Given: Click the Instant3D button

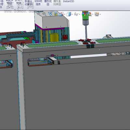Looking at the screenshot, I should (69, 1).
